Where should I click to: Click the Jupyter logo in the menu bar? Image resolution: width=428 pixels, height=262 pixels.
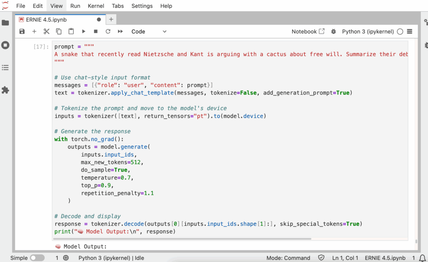(x=5, y=5)
